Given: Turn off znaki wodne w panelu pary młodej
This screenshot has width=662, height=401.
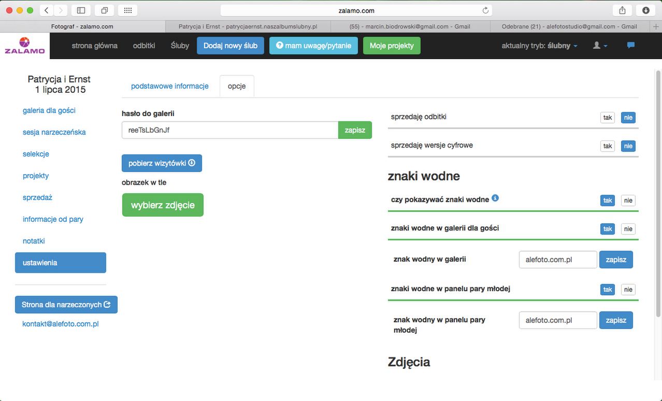Looking at the screenshot, I should tap(628, 290).
